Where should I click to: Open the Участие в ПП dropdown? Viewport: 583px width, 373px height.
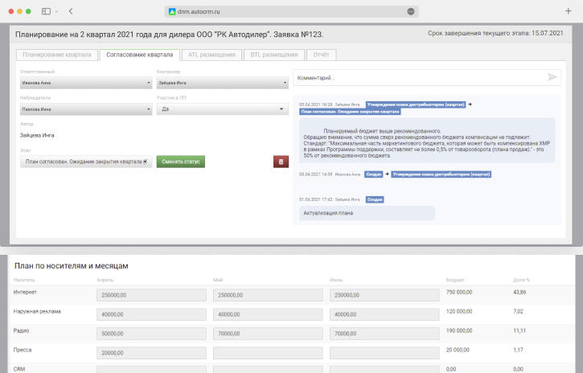221,109
